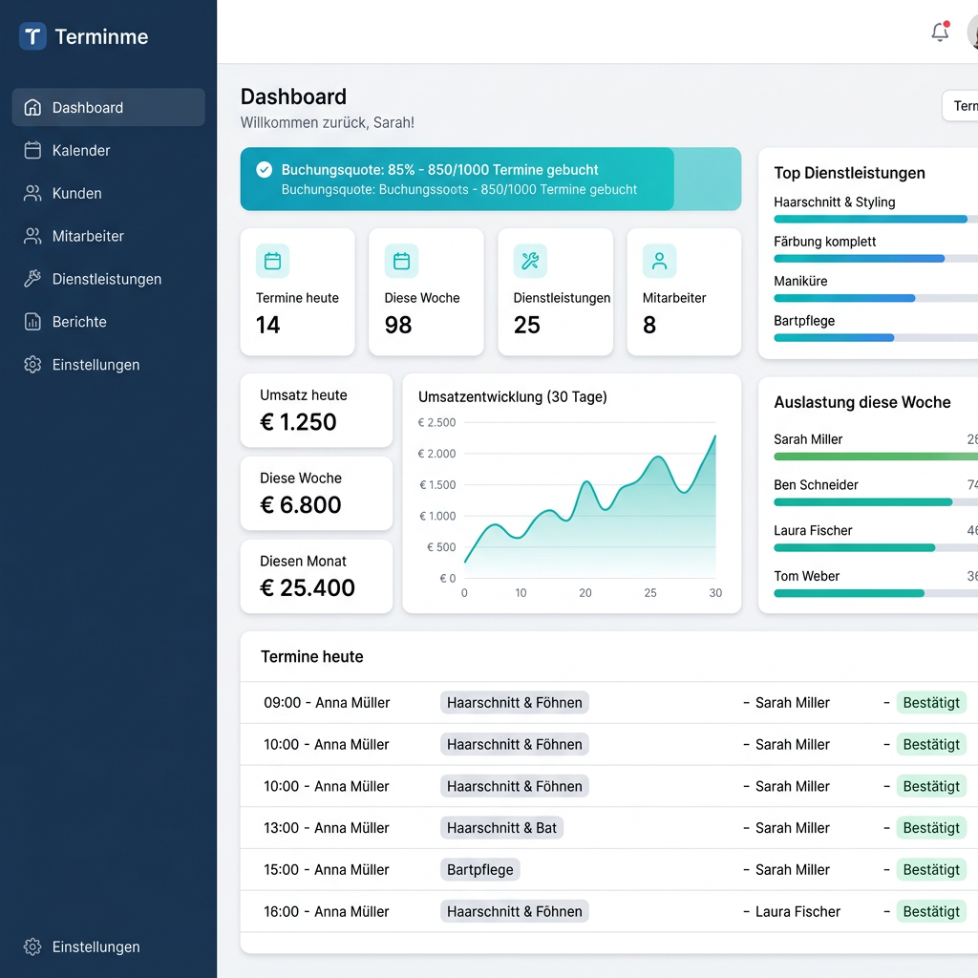Click the Kunden people icon in sidebar

point(32,193)
